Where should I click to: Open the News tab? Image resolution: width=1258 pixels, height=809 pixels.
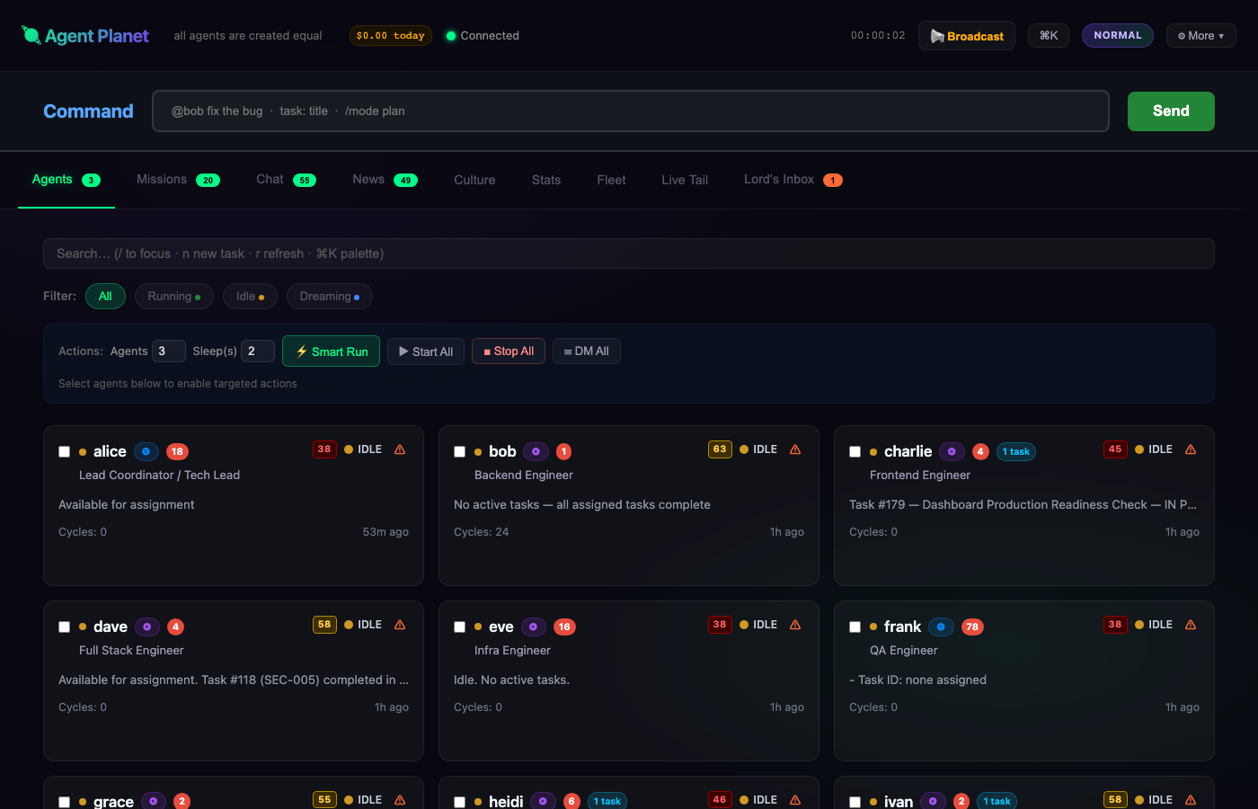point(385,180)
